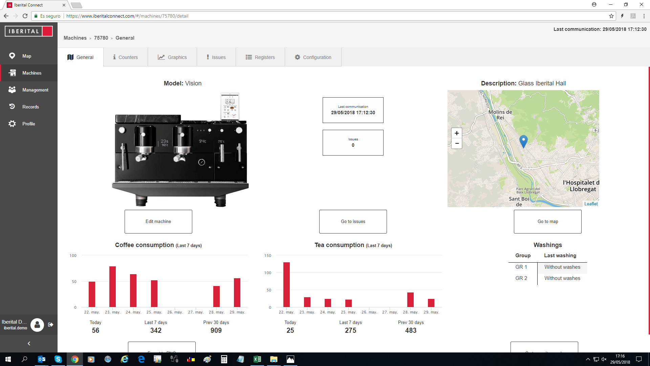Switch to the Counters tab
Viewport: 650px width, 366px height.
click(x=125, y=57)
